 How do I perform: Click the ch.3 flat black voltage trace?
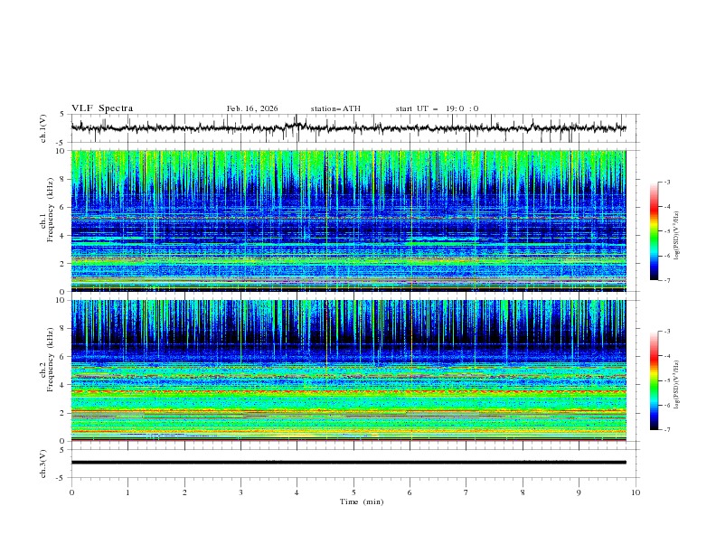click(x=348, y=463)
